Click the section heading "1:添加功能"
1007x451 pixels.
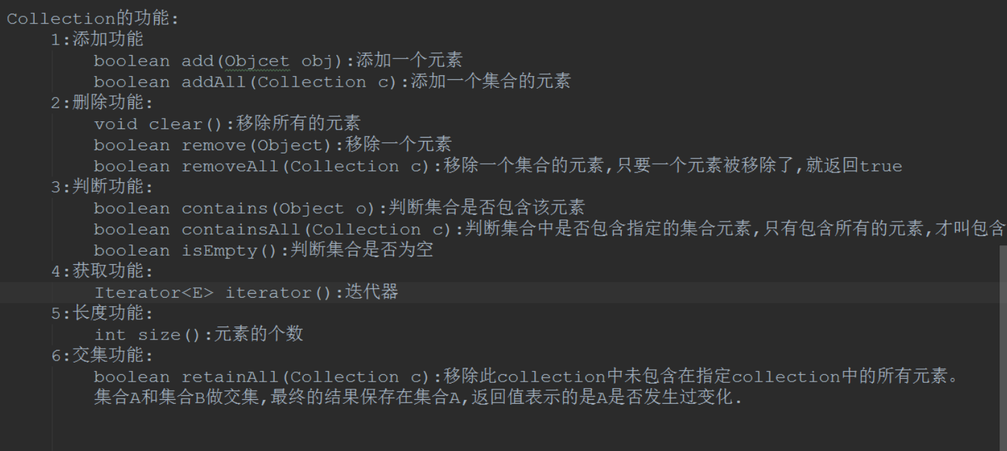coord(97,39)
